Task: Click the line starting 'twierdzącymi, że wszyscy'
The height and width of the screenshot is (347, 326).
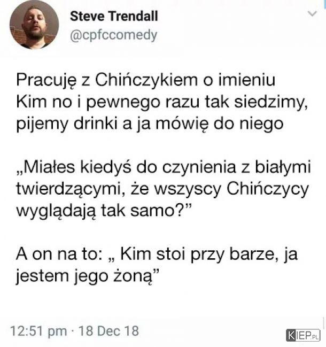Action: click(162, 189)
